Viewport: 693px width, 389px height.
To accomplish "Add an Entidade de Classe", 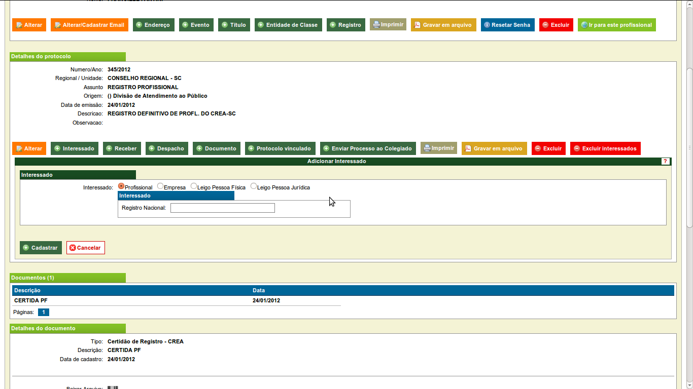I will [x=288, y=25].
